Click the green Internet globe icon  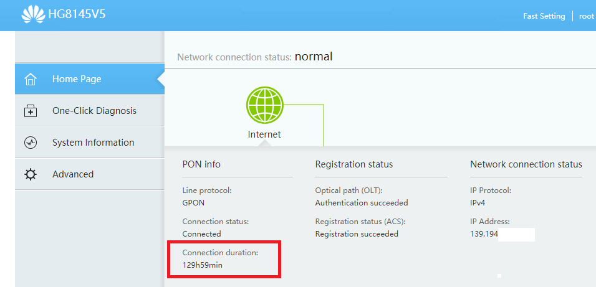[x=264, y=105]
